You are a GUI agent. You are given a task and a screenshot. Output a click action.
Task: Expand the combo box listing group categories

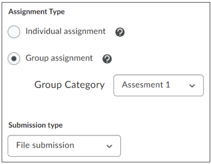point(159,85)
